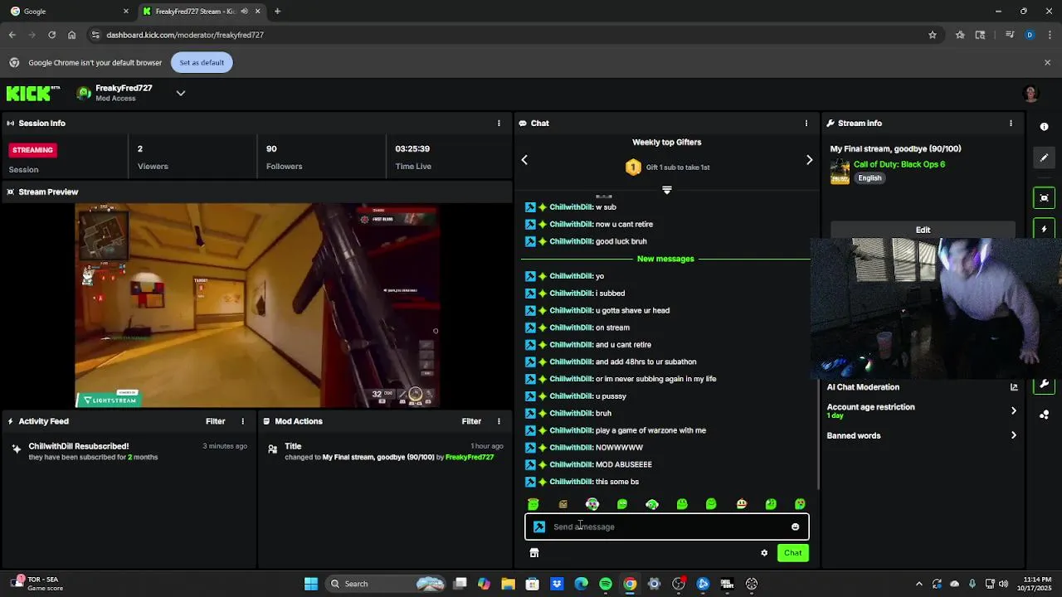Open Windows Start menu
Viewport: 1062px width, 597px height.
coord(311,584)
